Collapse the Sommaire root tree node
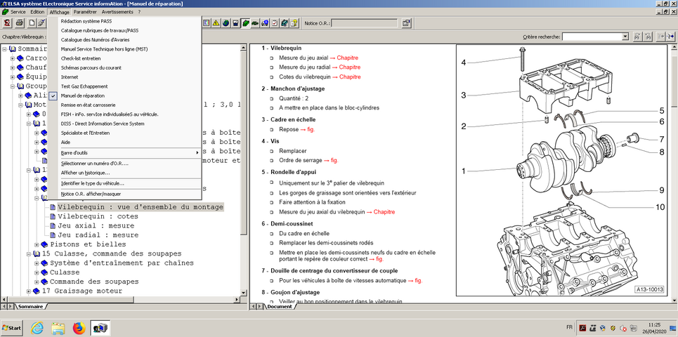678x337 pixels. click(4, 49)
